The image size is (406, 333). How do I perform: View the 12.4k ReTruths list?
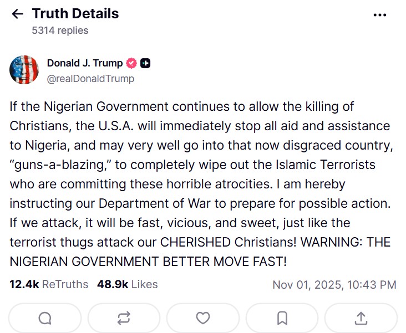49,284
